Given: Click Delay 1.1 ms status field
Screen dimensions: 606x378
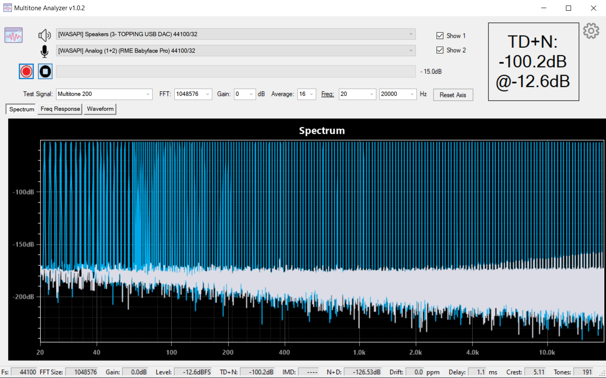Looking at the screenshot, I should [x=476, y=372].
